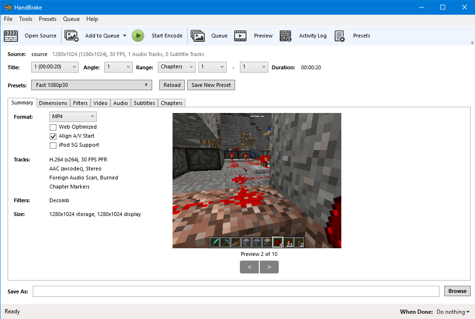Switch to the Audio tab
This screenshot has width=475, height=319.
click(x=120, y=103)
